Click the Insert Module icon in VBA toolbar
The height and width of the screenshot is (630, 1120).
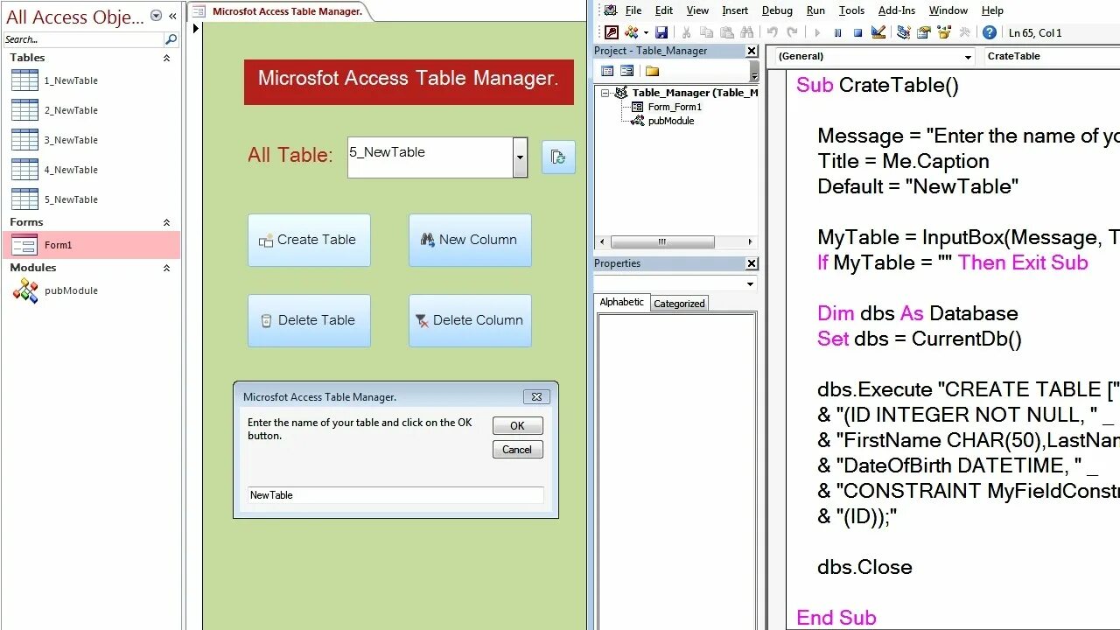click(x=632, y=32)
